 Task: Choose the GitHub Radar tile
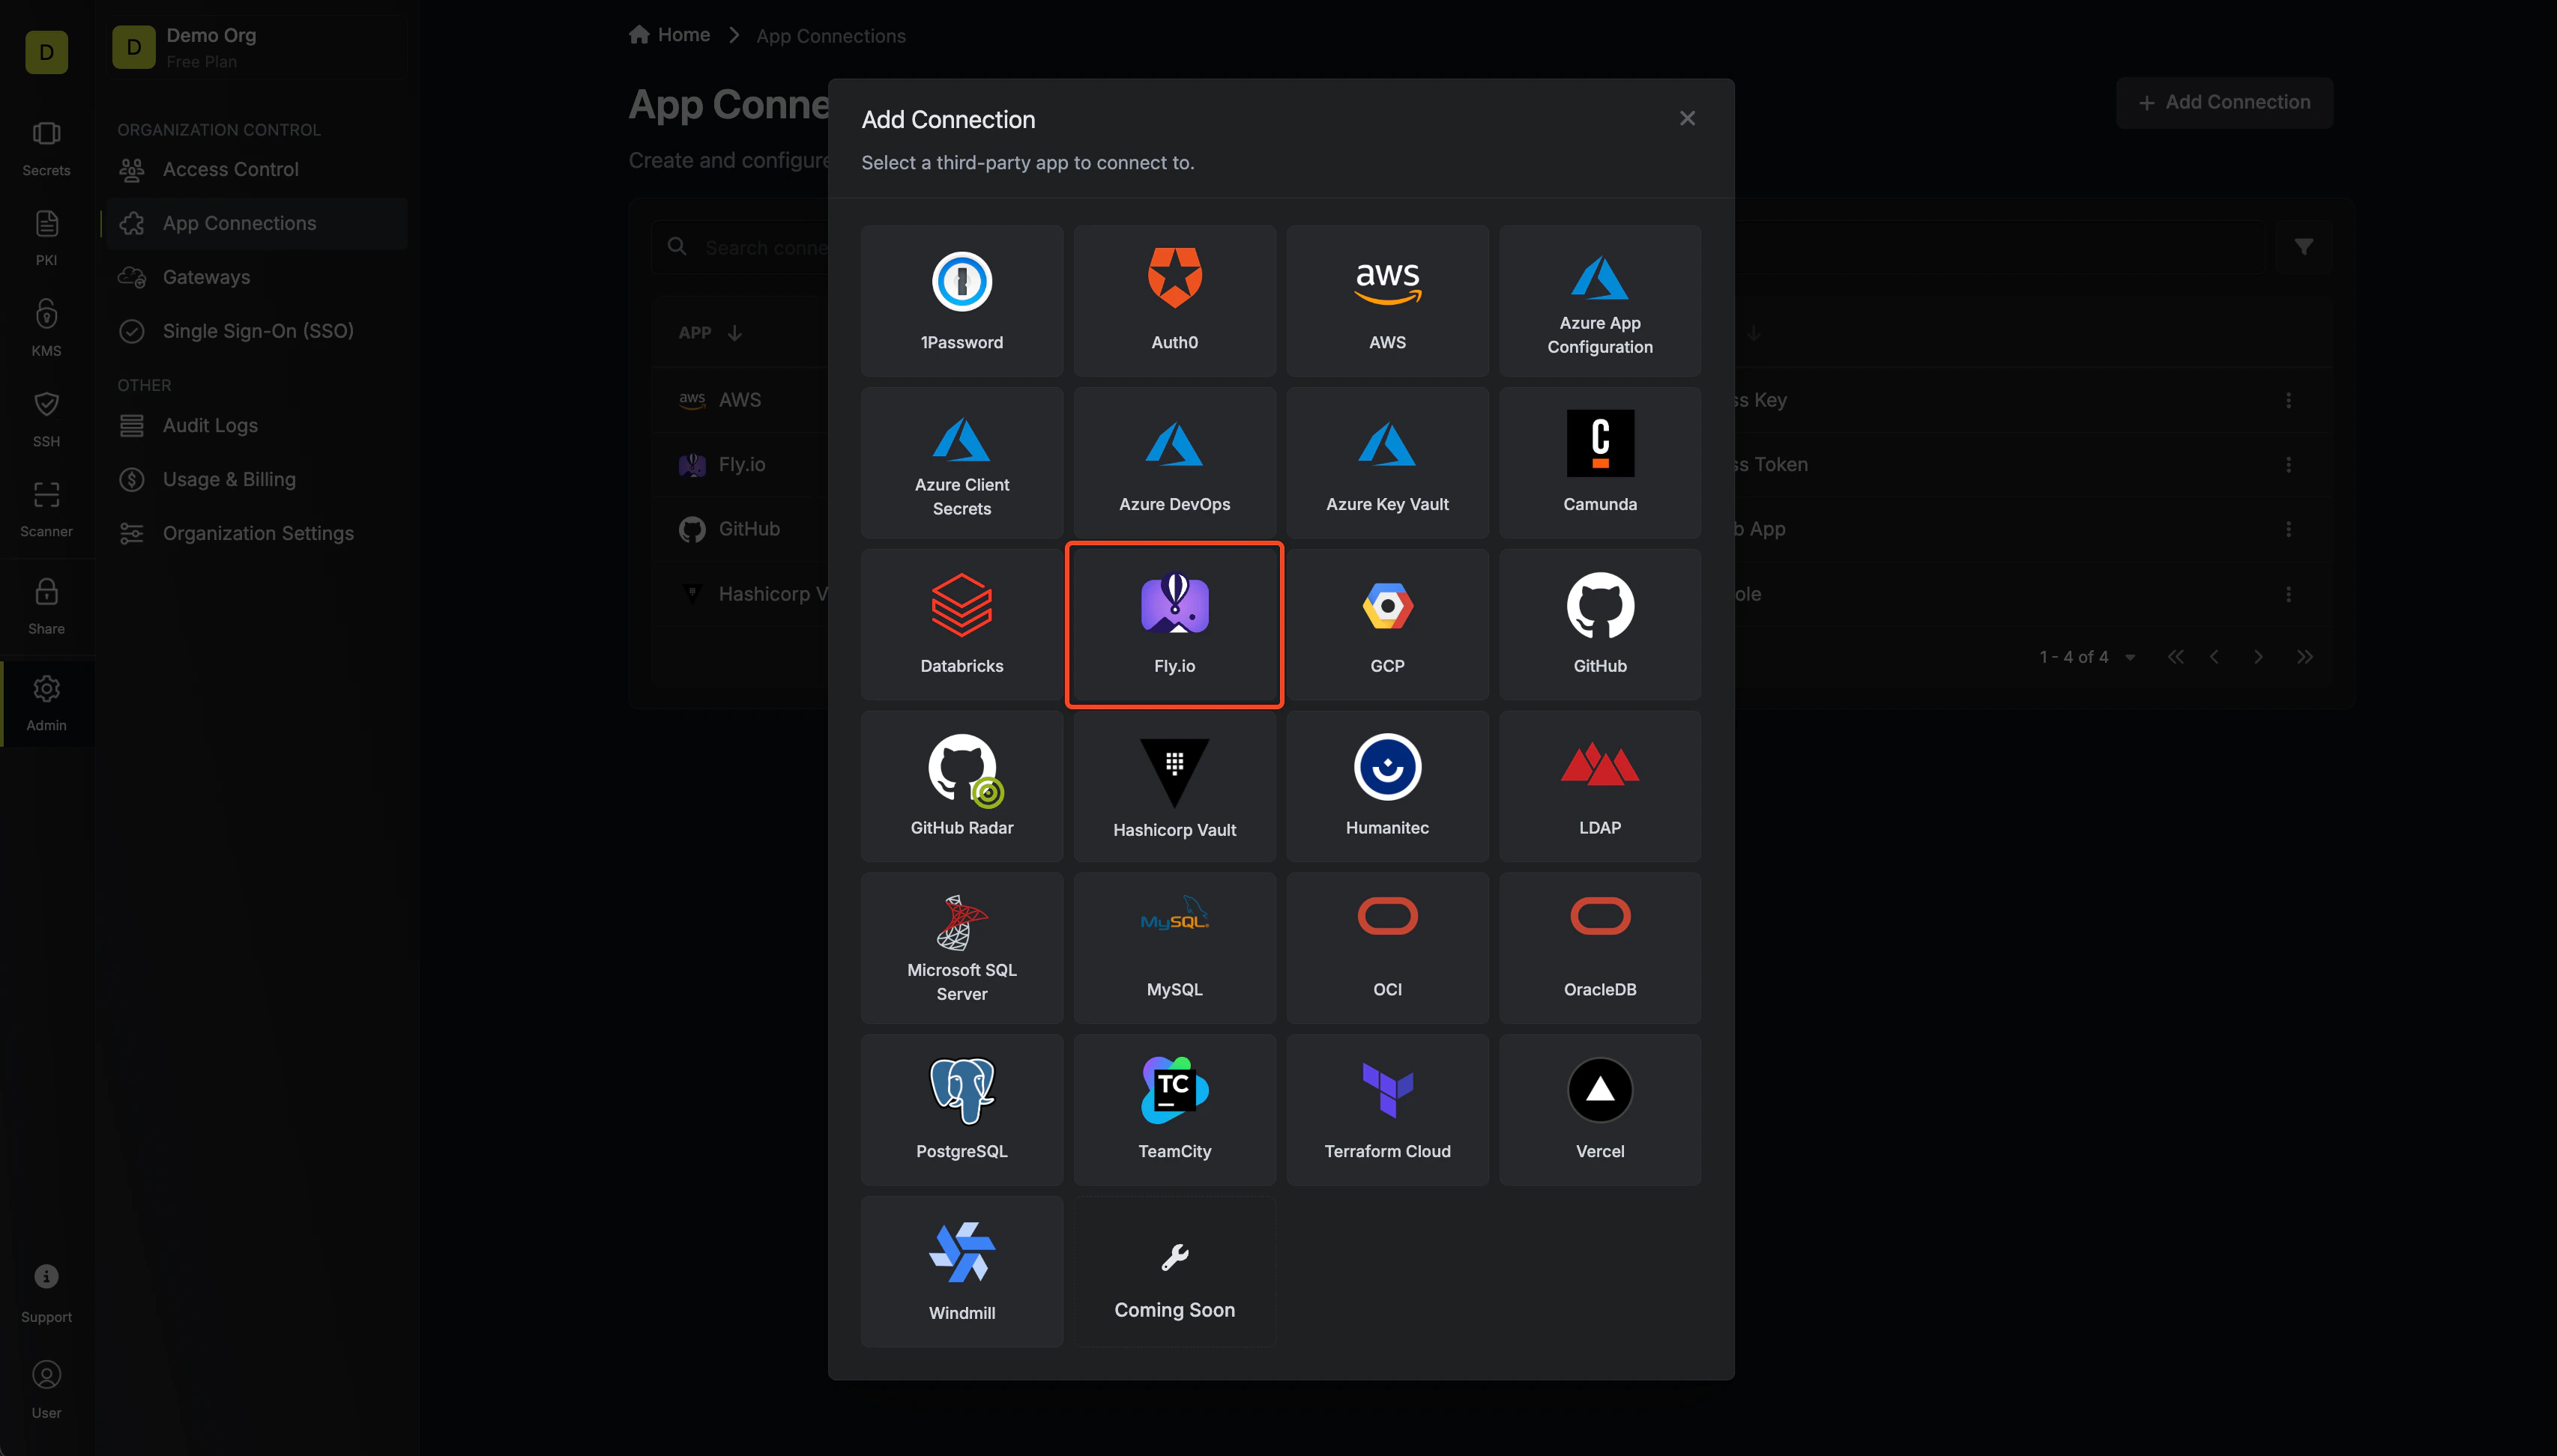pos(961,786)
